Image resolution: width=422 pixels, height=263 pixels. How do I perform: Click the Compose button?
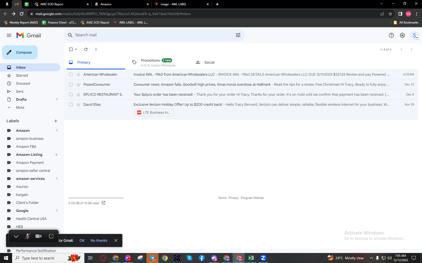tap(20, 52)
